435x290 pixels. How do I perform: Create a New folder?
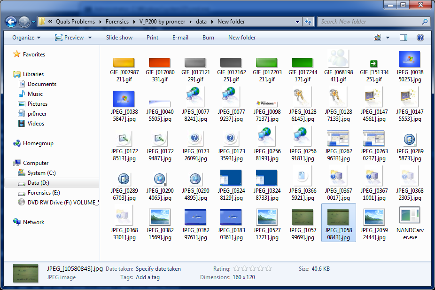pos(241,37)
